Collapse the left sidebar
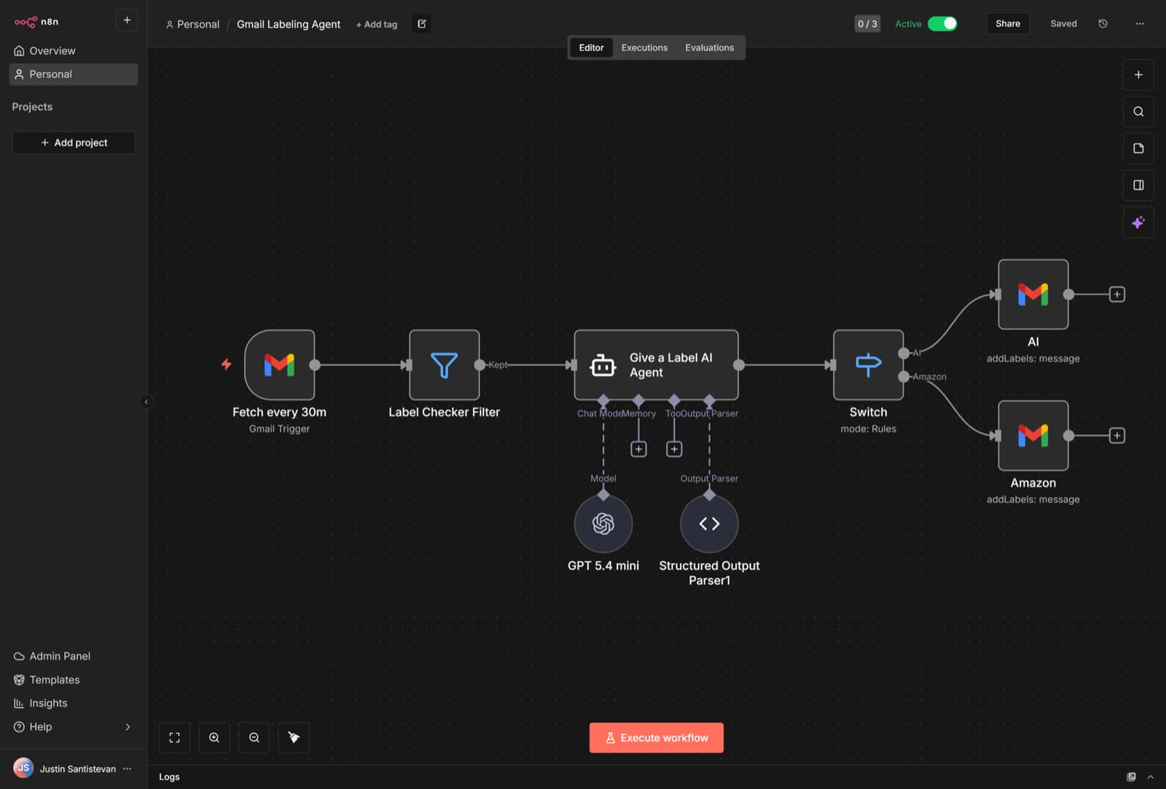 146,401
